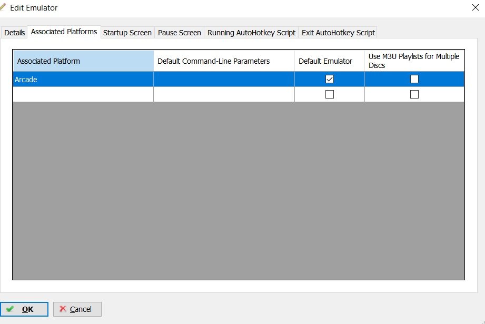Click Use M3U Playlists for Multiple Discs header
The image size is (485, 324).
414,61
